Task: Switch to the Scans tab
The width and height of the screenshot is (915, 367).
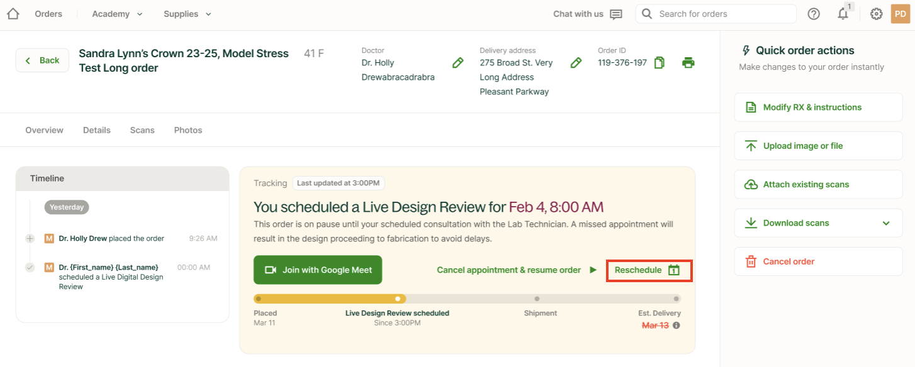Action: tap(142, 130)
